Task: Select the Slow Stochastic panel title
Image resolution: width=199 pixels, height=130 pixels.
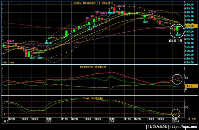Action: tap(93, 98)
